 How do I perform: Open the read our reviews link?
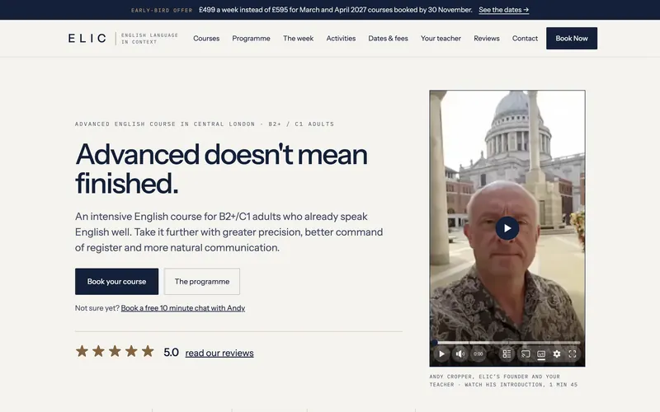click(219, 353)
